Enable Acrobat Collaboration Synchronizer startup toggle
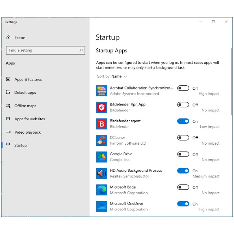This screenshot has height=234, width=234. (x=183, y=88)
